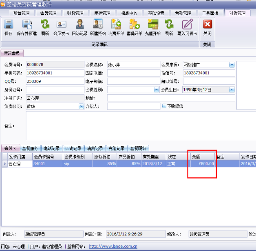
Task: Switch to the 充值记录 tab
Action: click(x=116, y=148)
